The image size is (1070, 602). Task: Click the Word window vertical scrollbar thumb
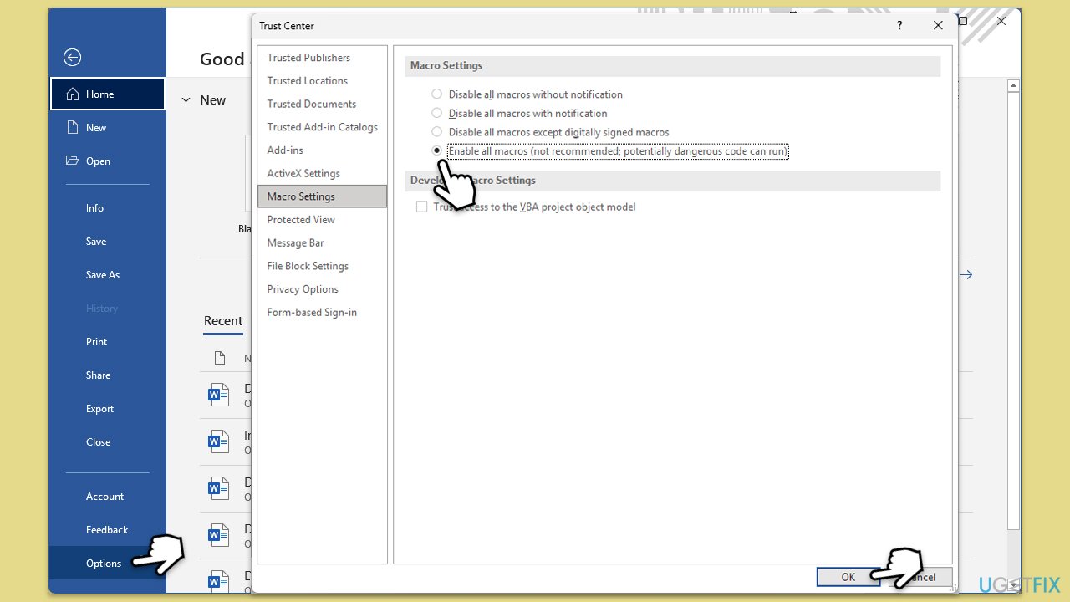pyautogui.click(x=1013, y=309)
